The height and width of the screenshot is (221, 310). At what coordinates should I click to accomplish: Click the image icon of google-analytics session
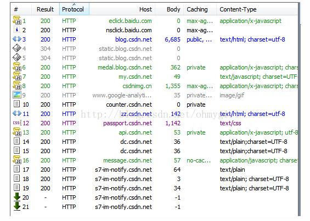[17, 95]
